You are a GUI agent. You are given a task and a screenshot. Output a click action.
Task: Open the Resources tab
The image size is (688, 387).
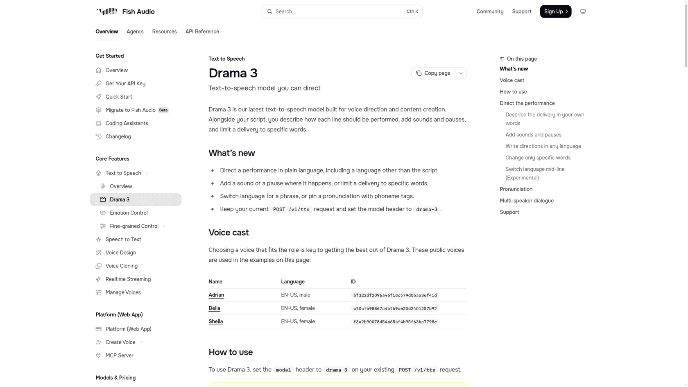pos(164,32)
